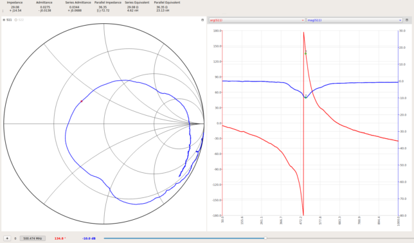
Task: Open the mag(S11) trace dropdown
Action: click(x=354, y=20)
